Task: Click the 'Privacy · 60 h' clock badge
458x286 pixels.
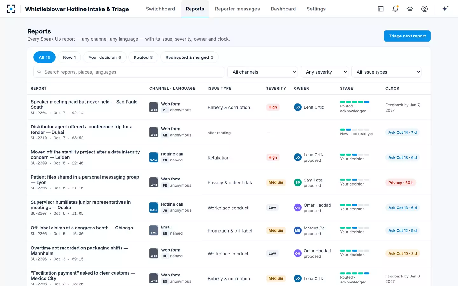Action: tap(401, 183)
